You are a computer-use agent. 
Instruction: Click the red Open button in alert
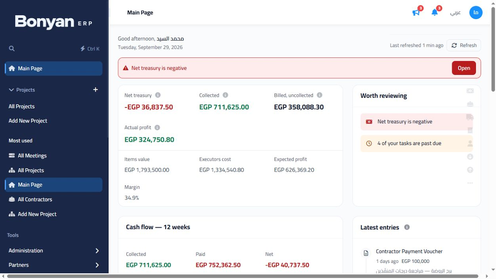(464, 68)
